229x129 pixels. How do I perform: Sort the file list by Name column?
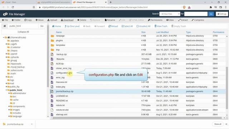[x=59, y=32]
